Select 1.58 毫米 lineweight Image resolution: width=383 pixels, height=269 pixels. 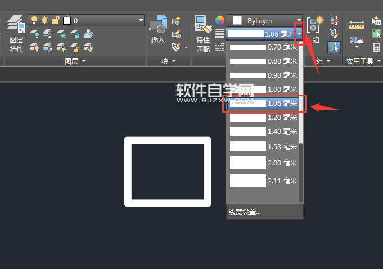click(263, 146)
